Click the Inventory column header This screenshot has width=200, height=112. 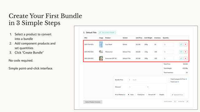tap(157, 38)
